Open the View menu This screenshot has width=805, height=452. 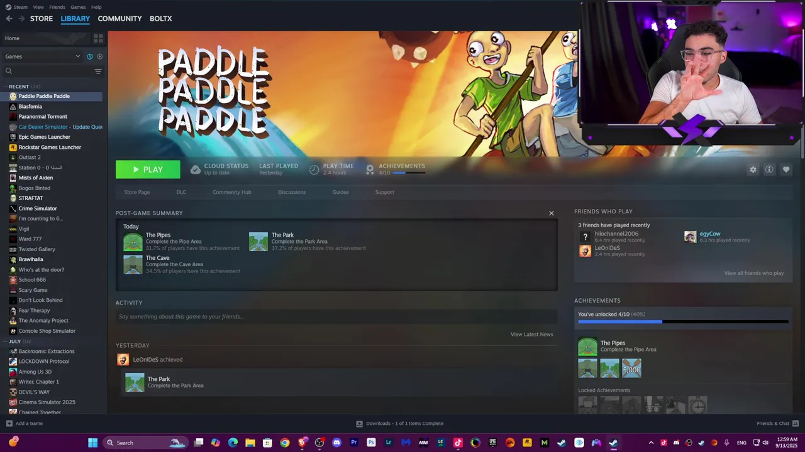point(38,7)
